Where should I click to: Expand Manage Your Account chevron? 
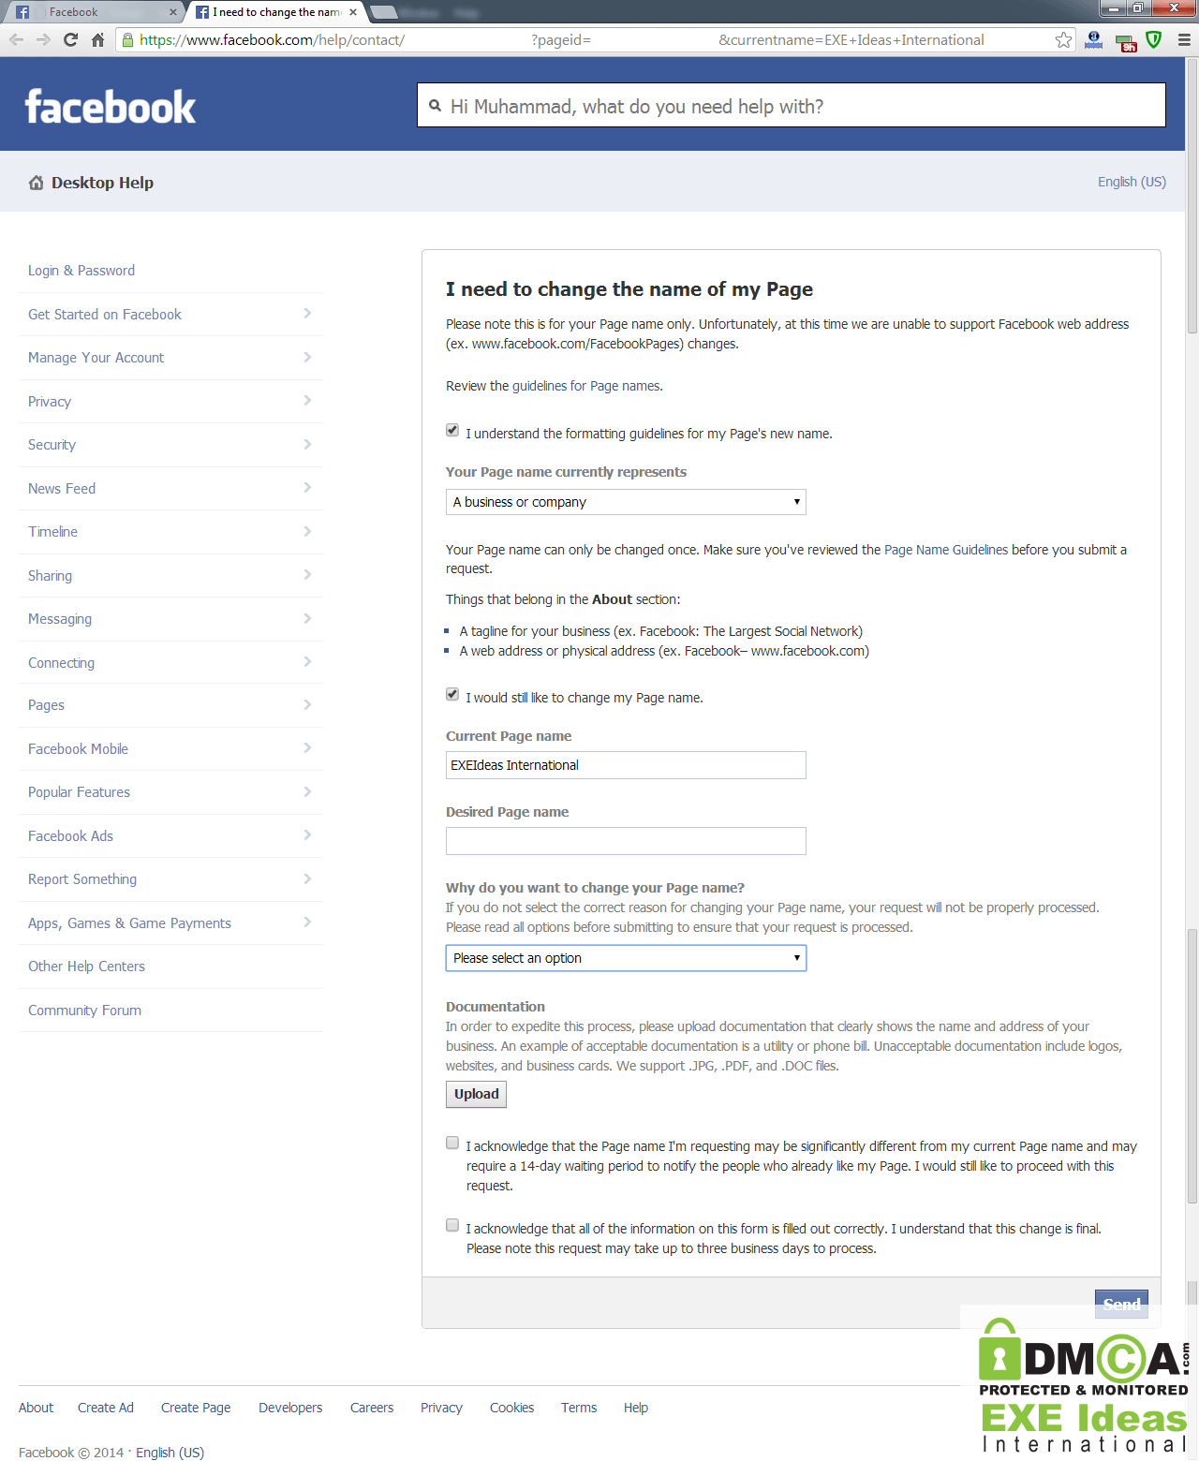[307, 357]
